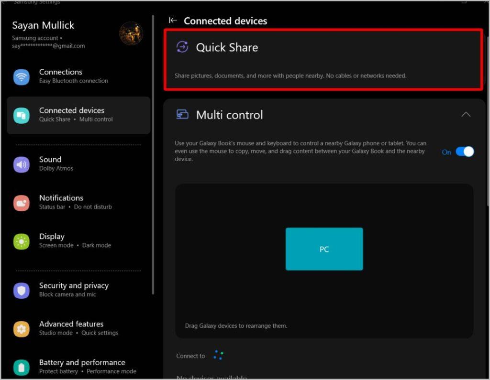Select the Connected devices category label
The image size is (490, 380).
72,110
